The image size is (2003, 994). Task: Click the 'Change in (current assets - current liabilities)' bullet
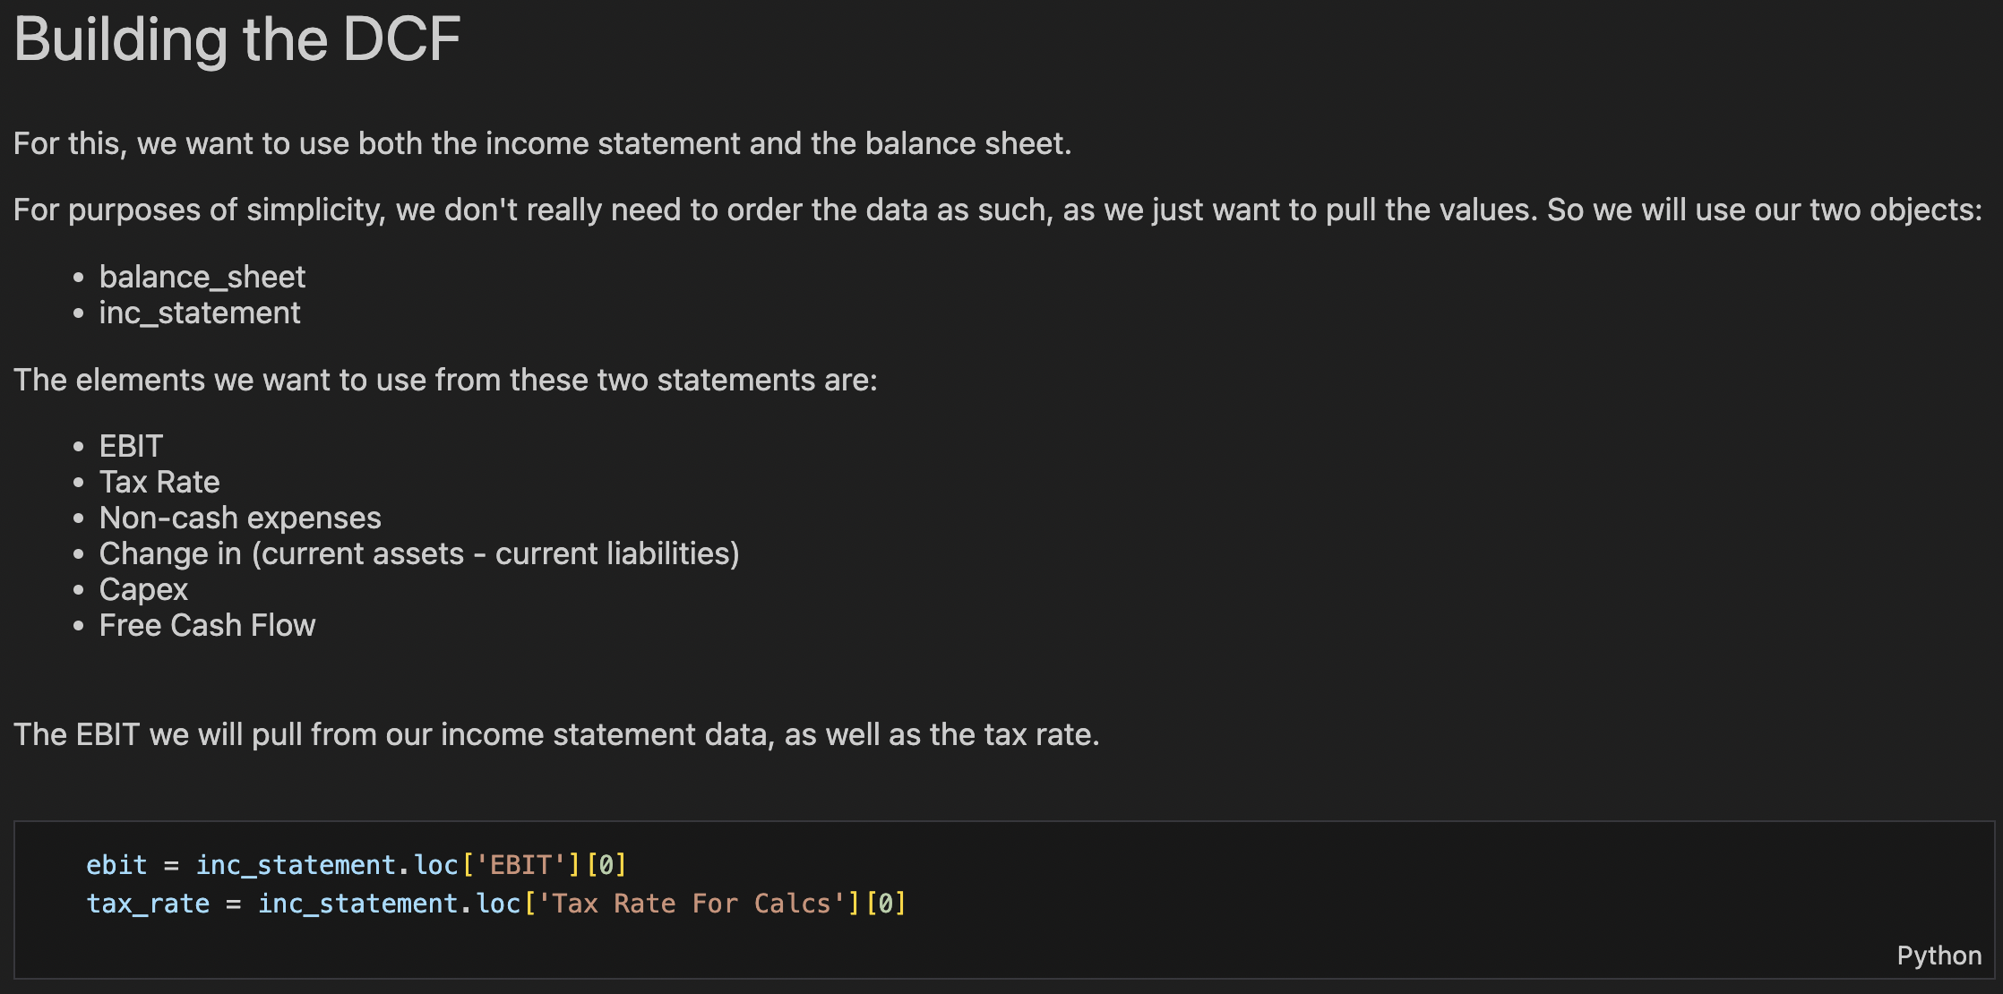click(x=419, y=553)
